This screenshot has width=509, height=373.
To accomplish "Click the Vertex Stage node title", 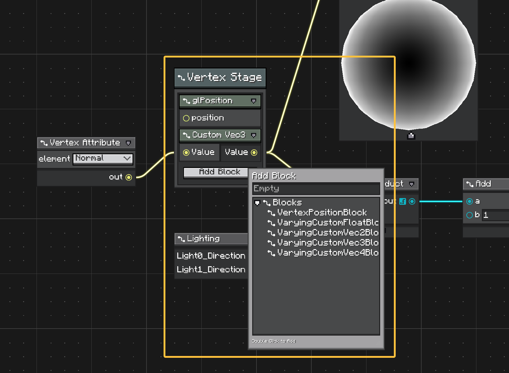I will (224, 77).
